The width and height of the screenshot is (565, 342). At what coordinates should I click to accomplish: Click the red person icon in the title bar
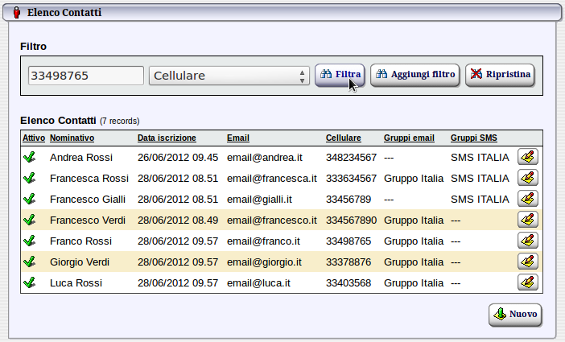pos(17,13)
